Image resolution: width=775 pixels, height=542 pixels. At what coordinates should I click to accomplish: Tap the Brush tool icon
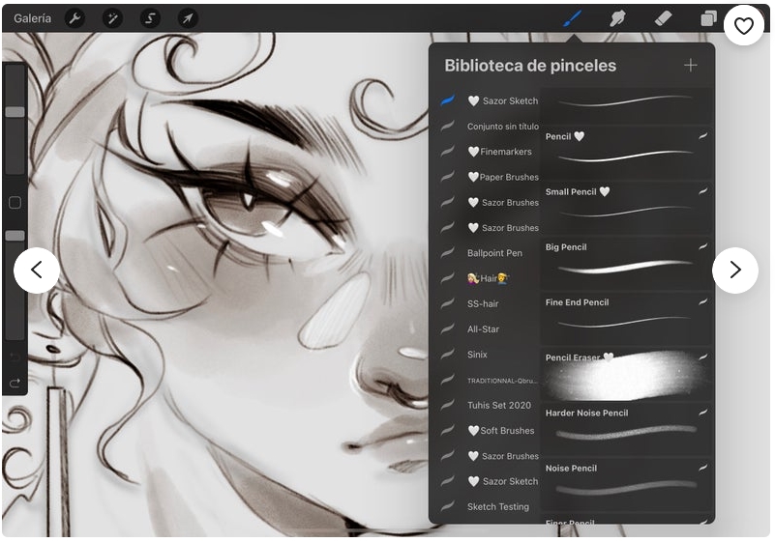tap(573, 18)
